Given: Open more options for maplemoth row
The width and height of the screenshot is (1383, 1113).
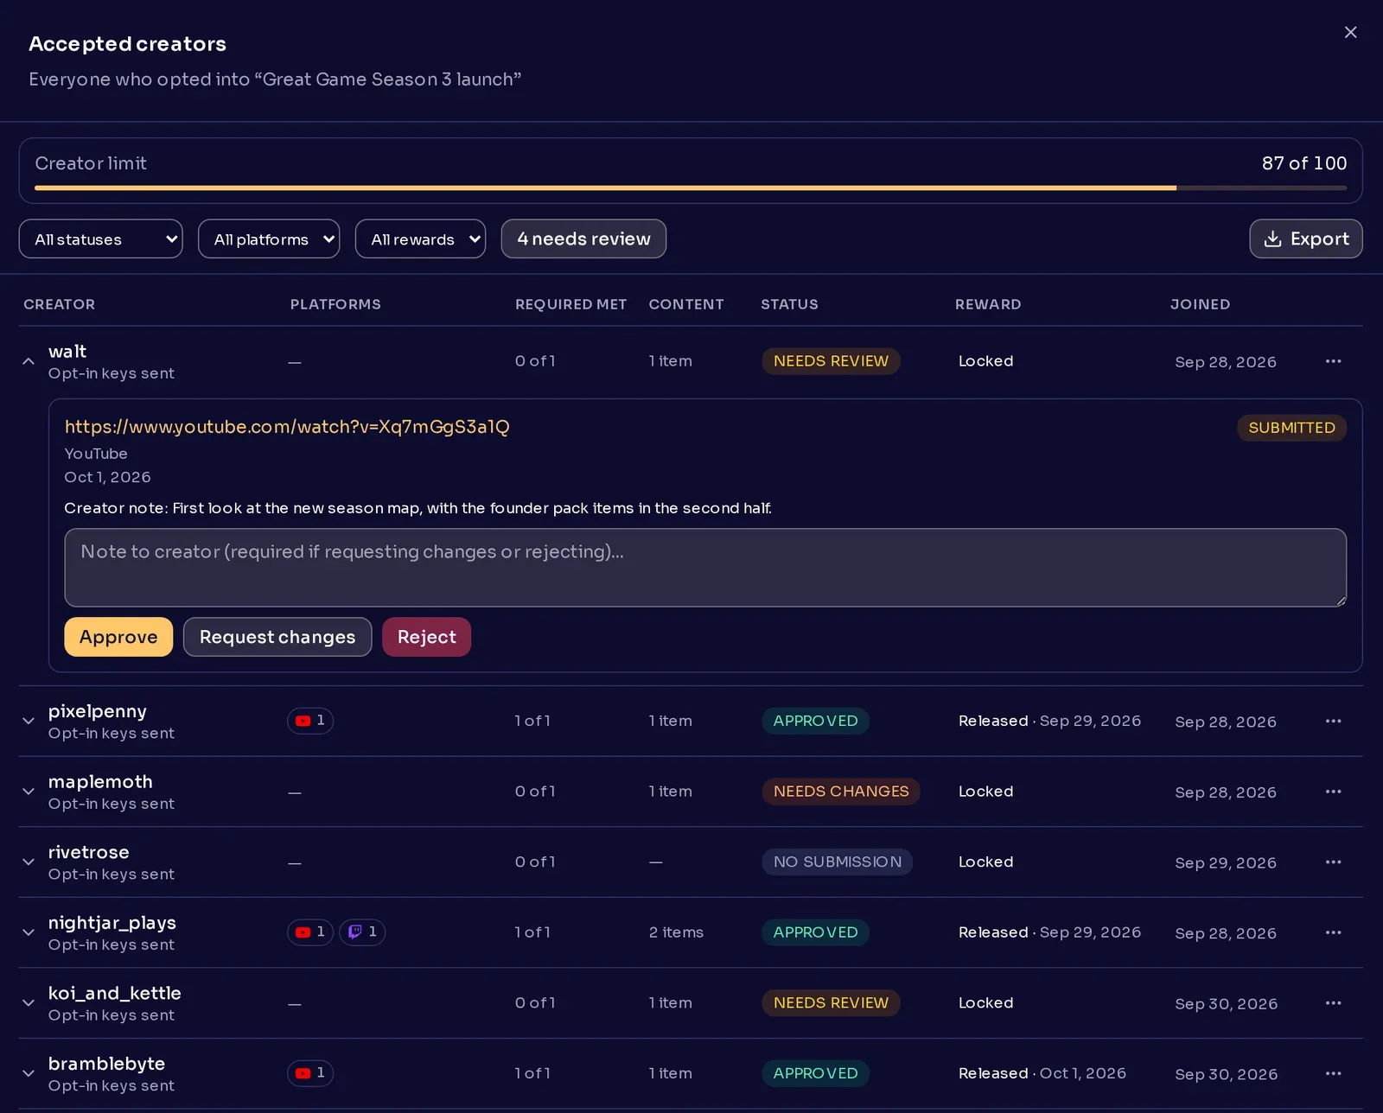Looking at the screenshot, I should click(1333, 792).
